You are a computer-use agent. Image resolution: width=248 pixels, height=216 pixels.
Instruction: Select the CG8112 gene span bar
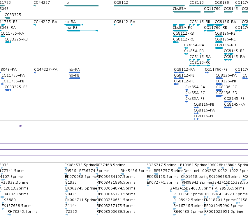point(149,6)
